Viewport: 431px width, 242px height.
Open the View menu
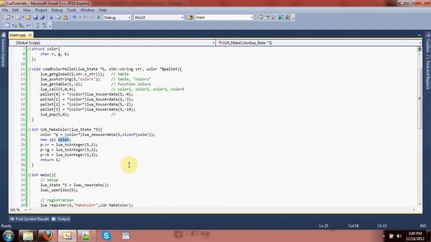click(x=27, y=10)
